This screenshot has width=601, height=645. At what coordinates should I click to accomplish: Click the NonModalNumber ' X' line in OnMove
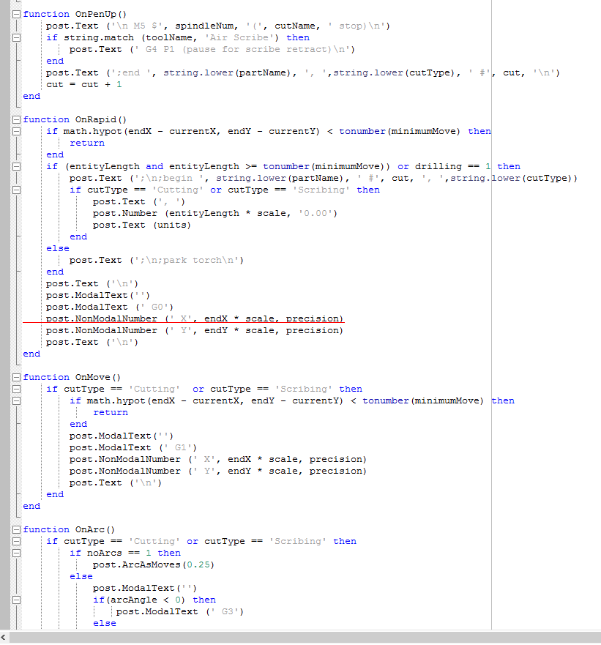click(217, 460)
